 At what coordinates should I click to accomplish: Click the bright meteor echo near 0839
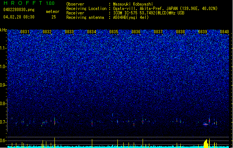206,124
